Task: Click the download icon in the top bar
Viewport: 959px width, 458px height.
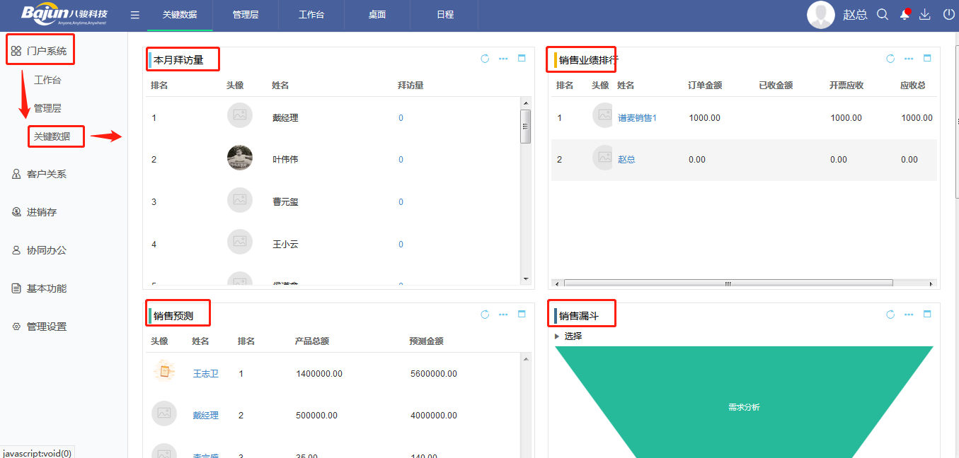Action: (925, 13)
